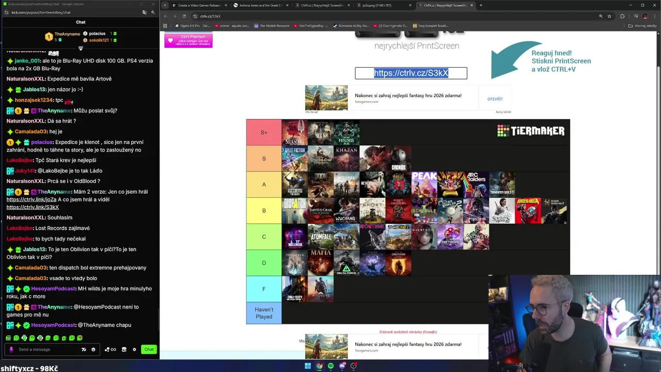Open the https://ctrlv.link/S3kX chat link

point(33,207)
